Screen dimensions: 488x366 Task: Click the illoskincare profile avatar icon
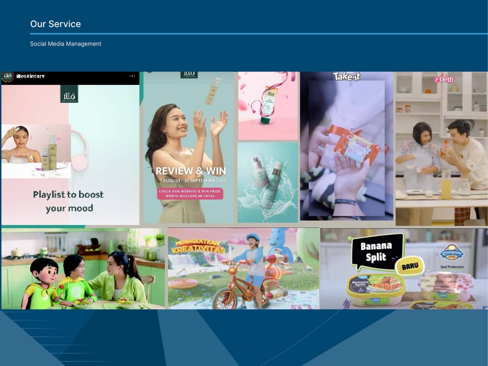[8, 76]
